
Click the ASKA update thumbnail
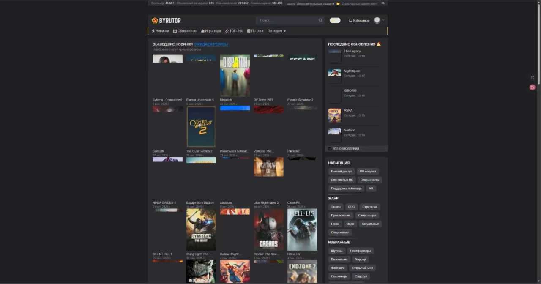[x=335, y=115]
